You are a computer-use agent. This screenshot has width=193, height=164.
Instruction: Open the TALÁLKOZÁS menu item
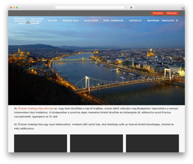click(x=91, y=21)
